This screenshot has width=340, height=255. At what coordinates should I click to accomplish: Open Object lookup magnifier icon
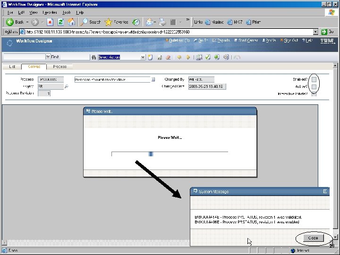[x=67, y=86]
